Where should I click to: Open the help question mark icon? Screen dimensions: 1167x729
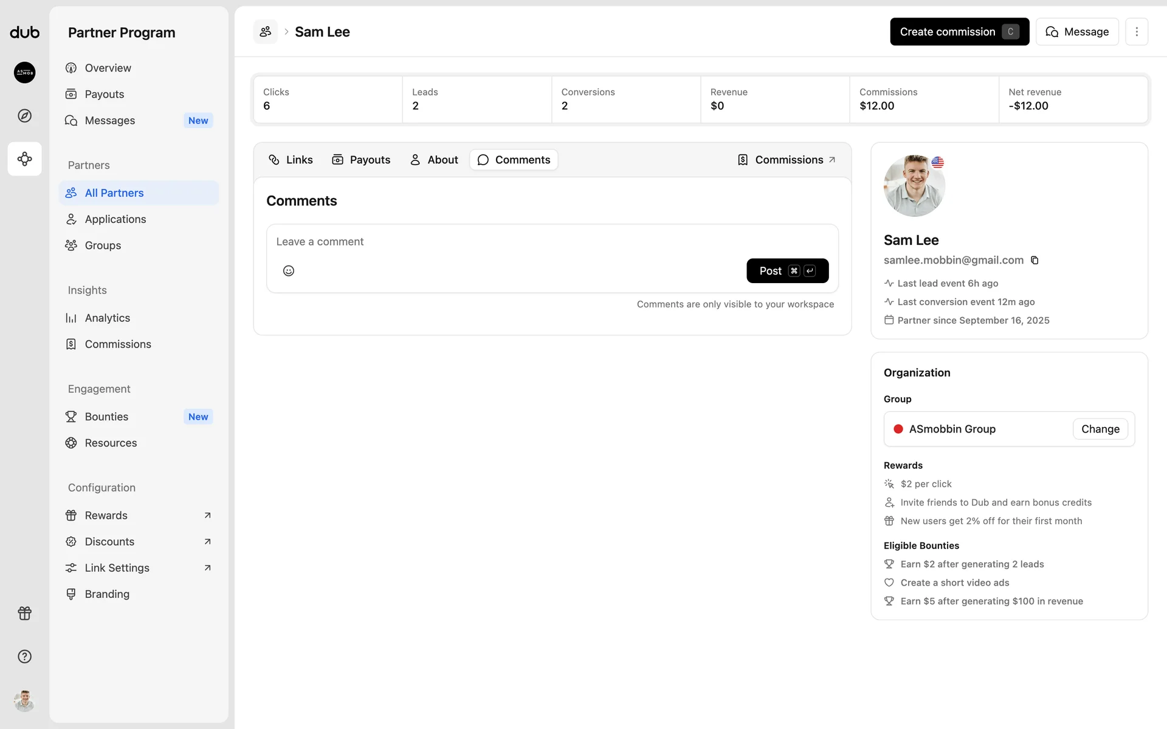click(25, 656)
